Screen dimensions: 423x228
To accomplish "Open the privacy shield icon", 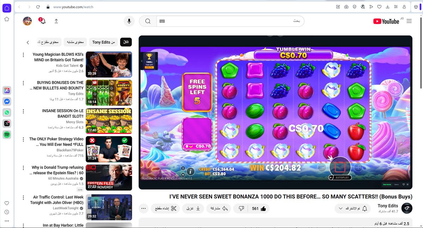I will click(355, 7).
